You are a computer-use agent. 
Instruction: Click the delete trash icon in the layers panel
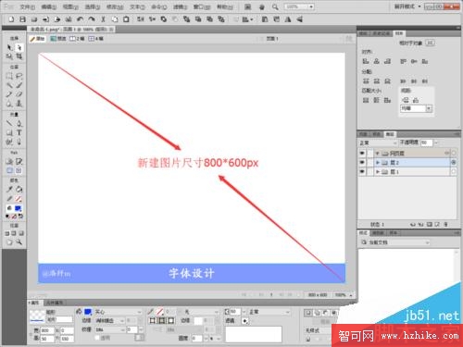coord(445,224)
